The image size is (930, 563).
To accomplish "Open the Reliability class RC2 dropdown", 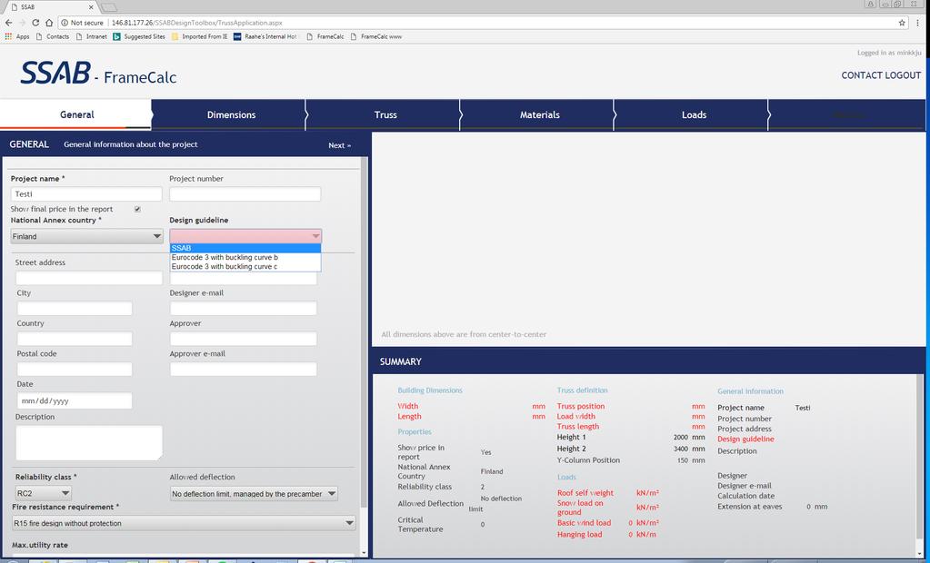I will (x=44, y=493).
